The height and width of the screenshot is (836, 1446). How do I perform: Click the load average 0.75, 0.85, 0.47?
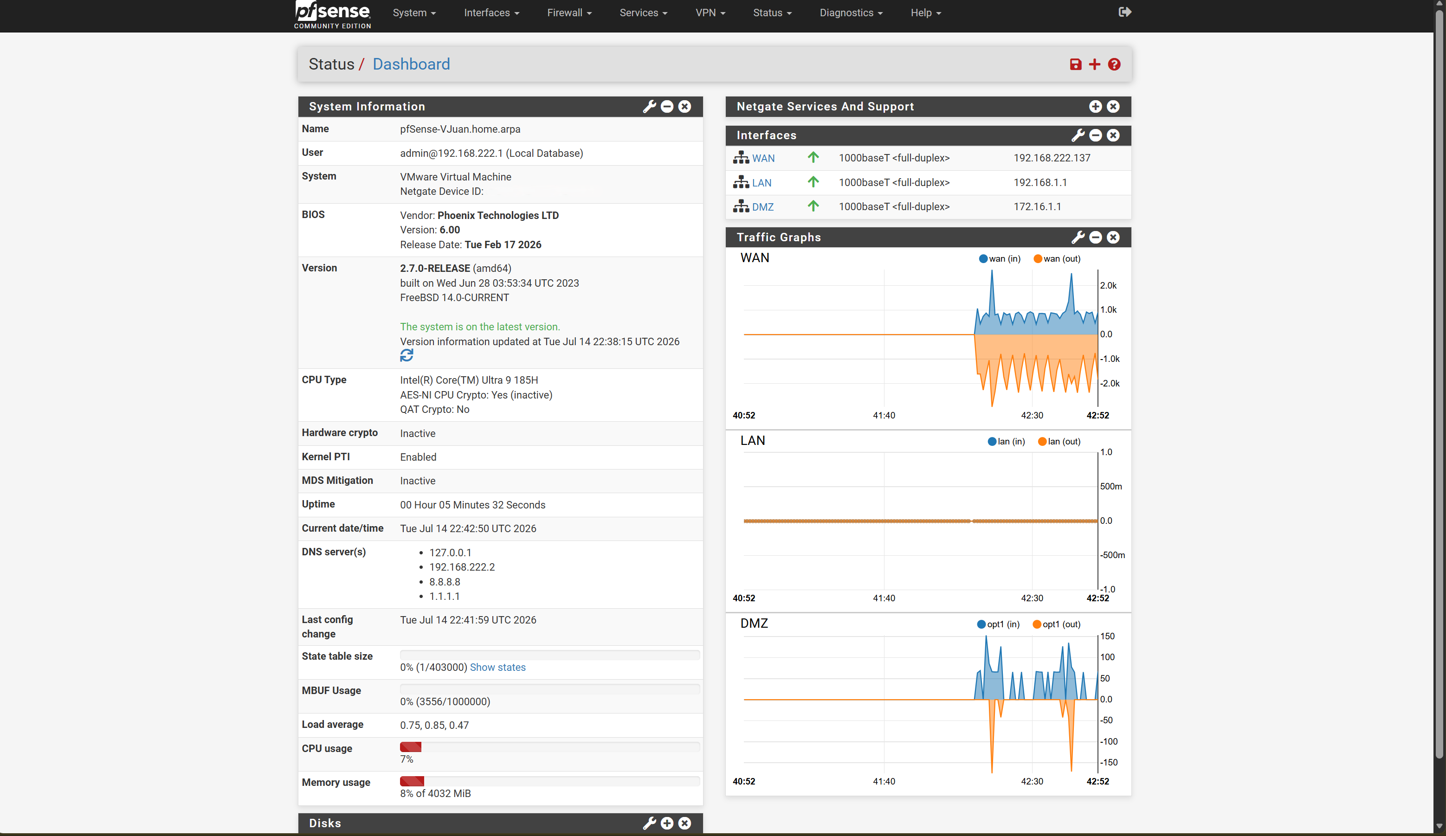click(x=434, y=725)
